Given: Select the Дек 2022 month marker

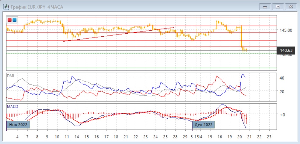Looking at the screenshot, I should [x=204, y=125].
